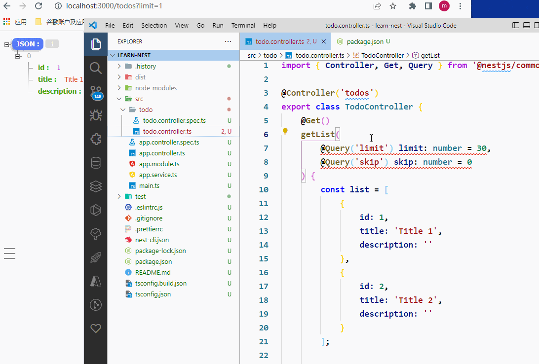Select the Run and Debug icon
Screen dimensions: 539x364
95,115
